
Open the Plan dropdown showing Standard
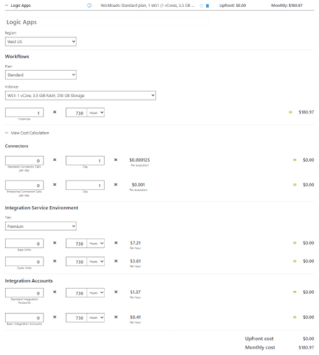click(x=40, y=75)
